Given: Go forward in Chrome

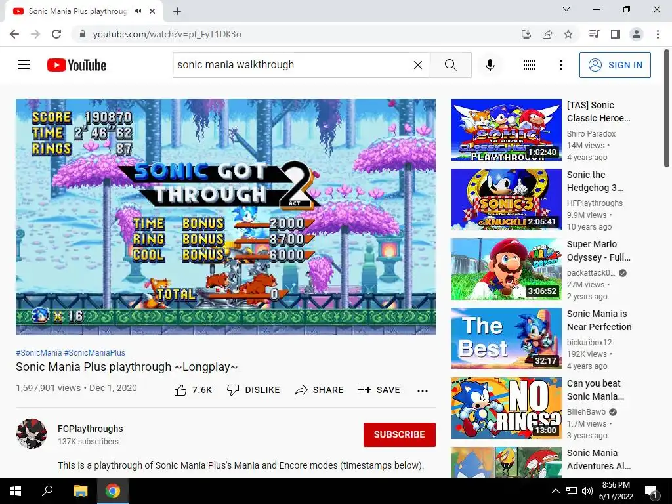Looking at the screenshot, I should (35, 34).
